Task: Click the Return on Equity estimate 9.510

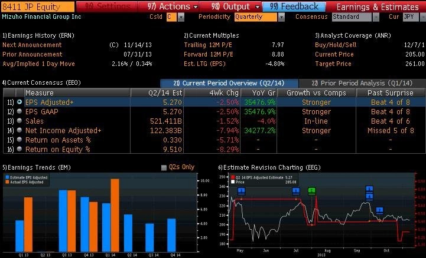Action: (173, 150)
